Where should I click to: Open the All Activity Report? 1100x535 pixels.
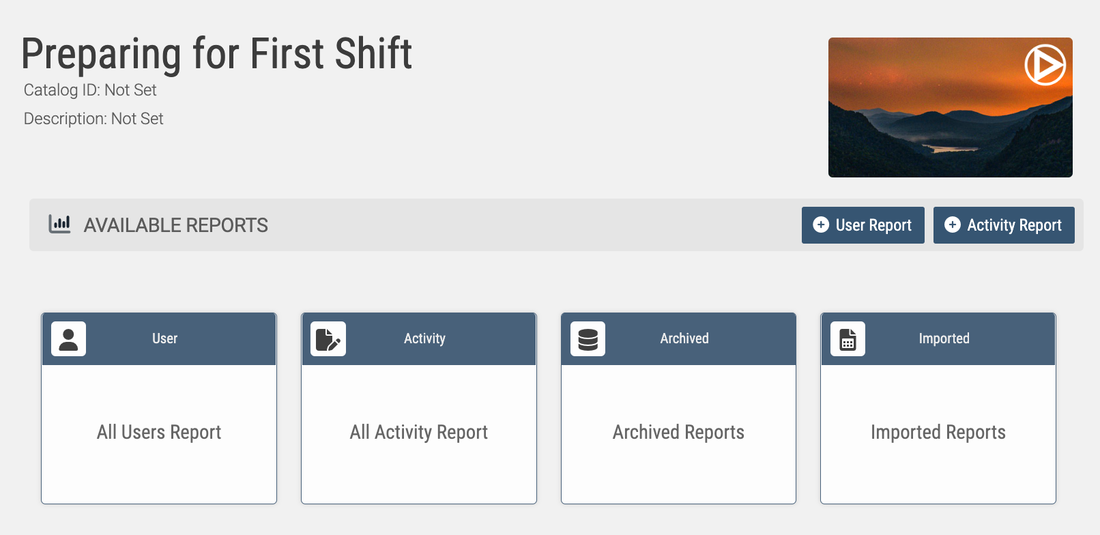[x=419, y=433]
